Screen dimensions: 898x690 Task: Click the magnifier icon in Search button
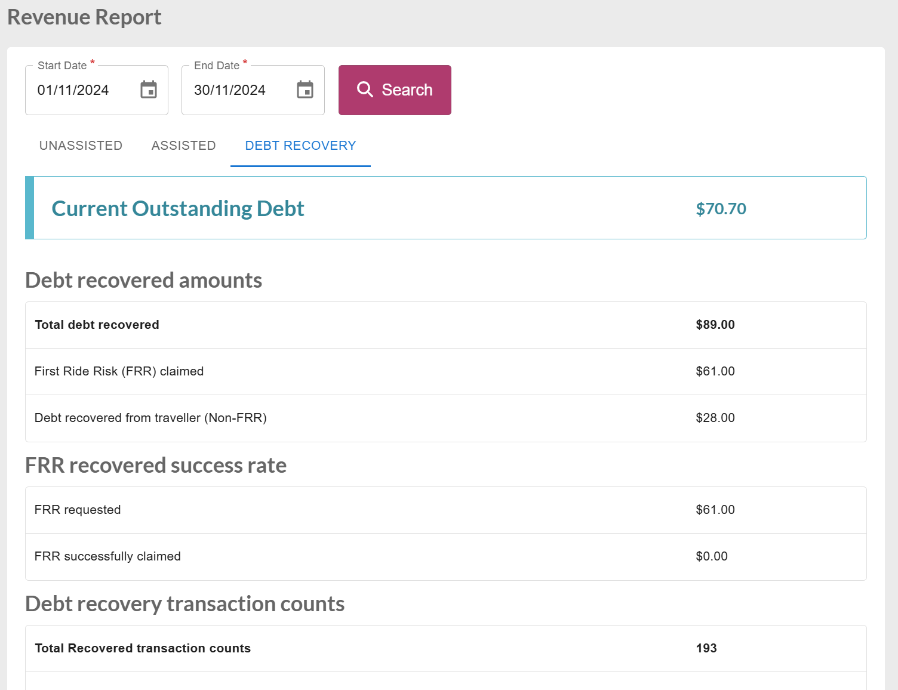(x=365, y=90)
